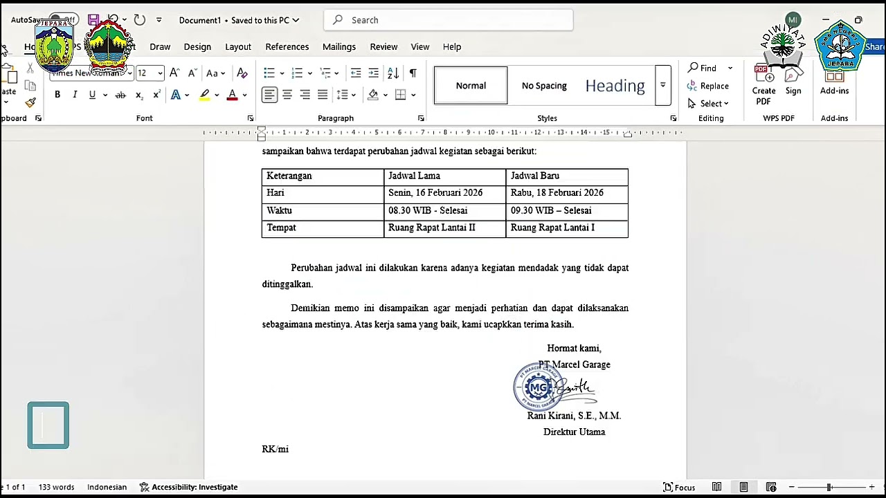Apply yellow text highlight color
Viewport: 886px width, 498px height.
(x=205, y=95)
